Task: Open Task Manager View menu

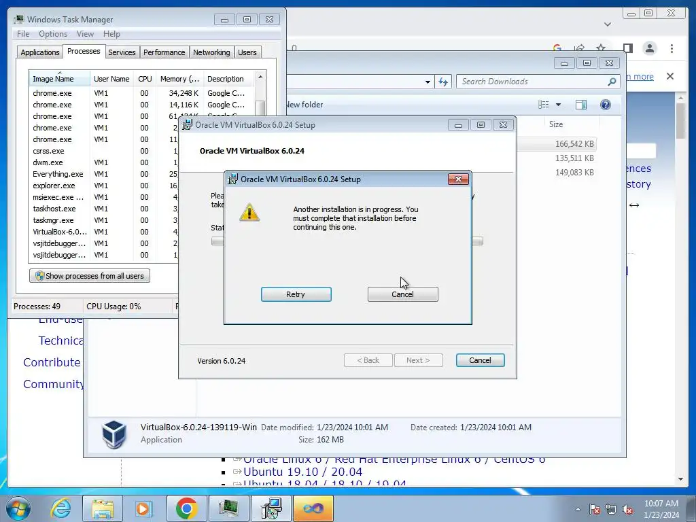Action: point(85,34)
